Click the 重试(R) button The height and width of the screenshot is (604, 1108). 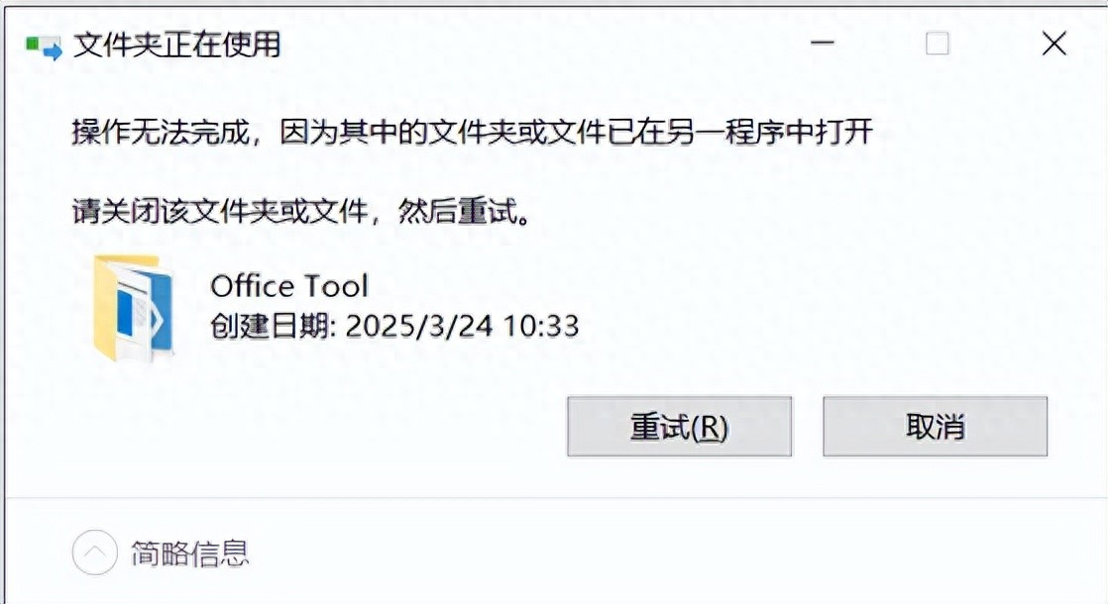679,426
